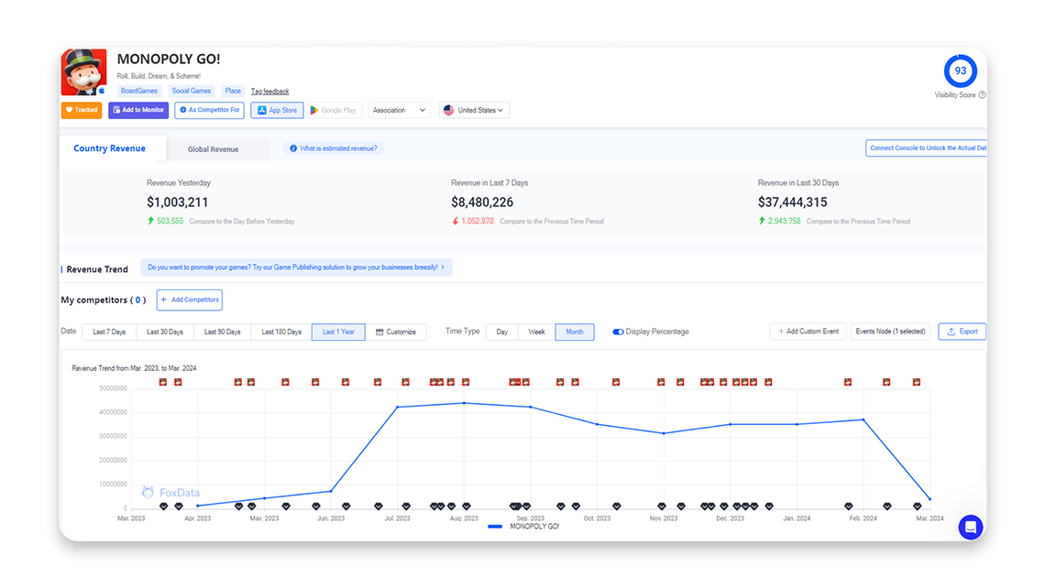This screenshot has height=588, width=1045.
Task: Click the MONOPOLY GO! app icon
Action: (x=83, y=72)
